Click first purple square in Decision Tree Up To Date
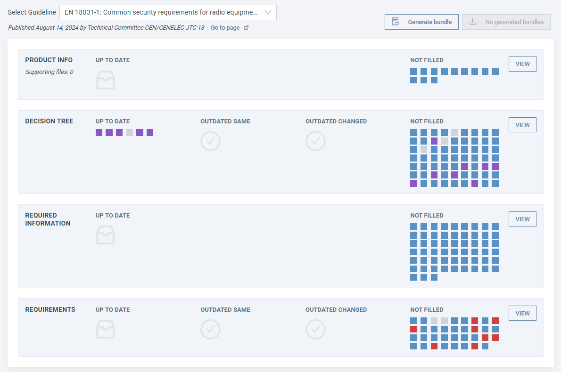 (99, 133)
